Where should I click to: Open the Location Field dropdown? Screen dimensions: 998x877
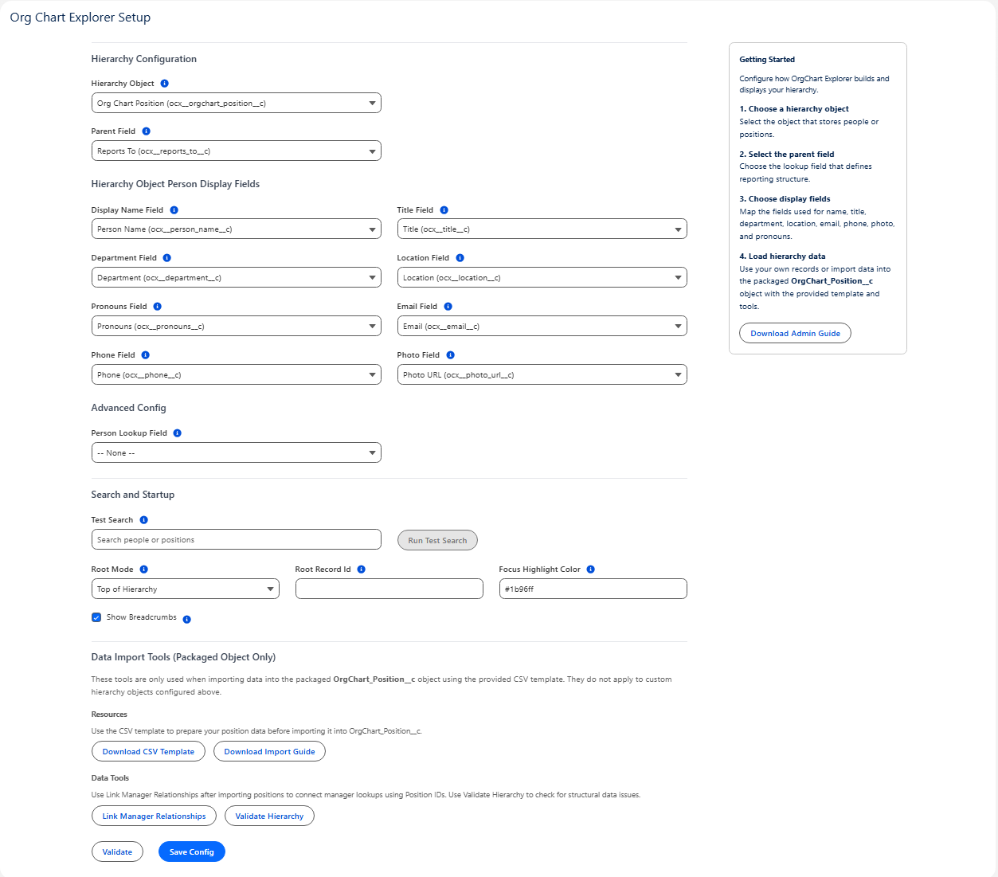(542, 277)
